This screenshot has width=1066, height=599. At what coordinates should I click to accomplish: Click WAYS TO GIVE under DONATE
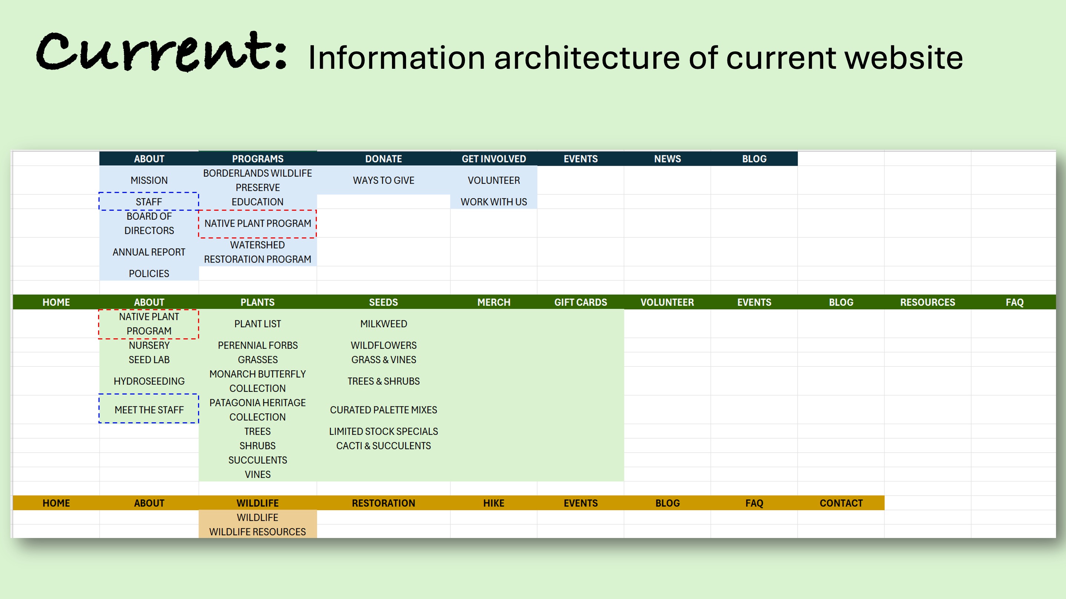pos(383,180)
